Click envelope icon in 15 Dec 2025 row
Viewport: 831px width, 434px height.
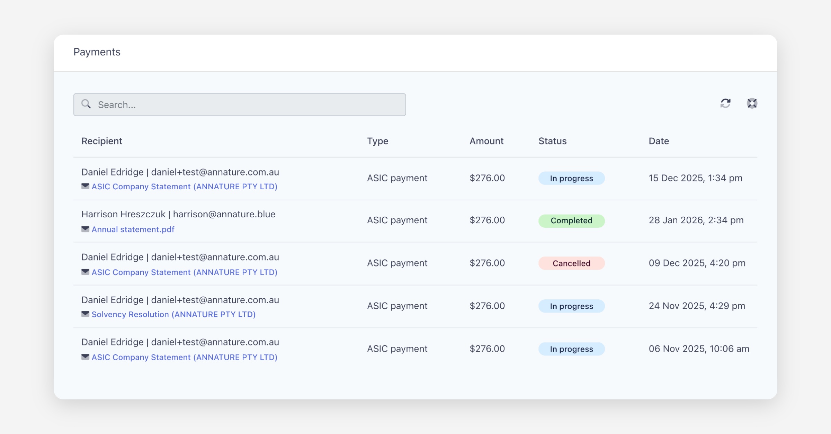(85, 186)
